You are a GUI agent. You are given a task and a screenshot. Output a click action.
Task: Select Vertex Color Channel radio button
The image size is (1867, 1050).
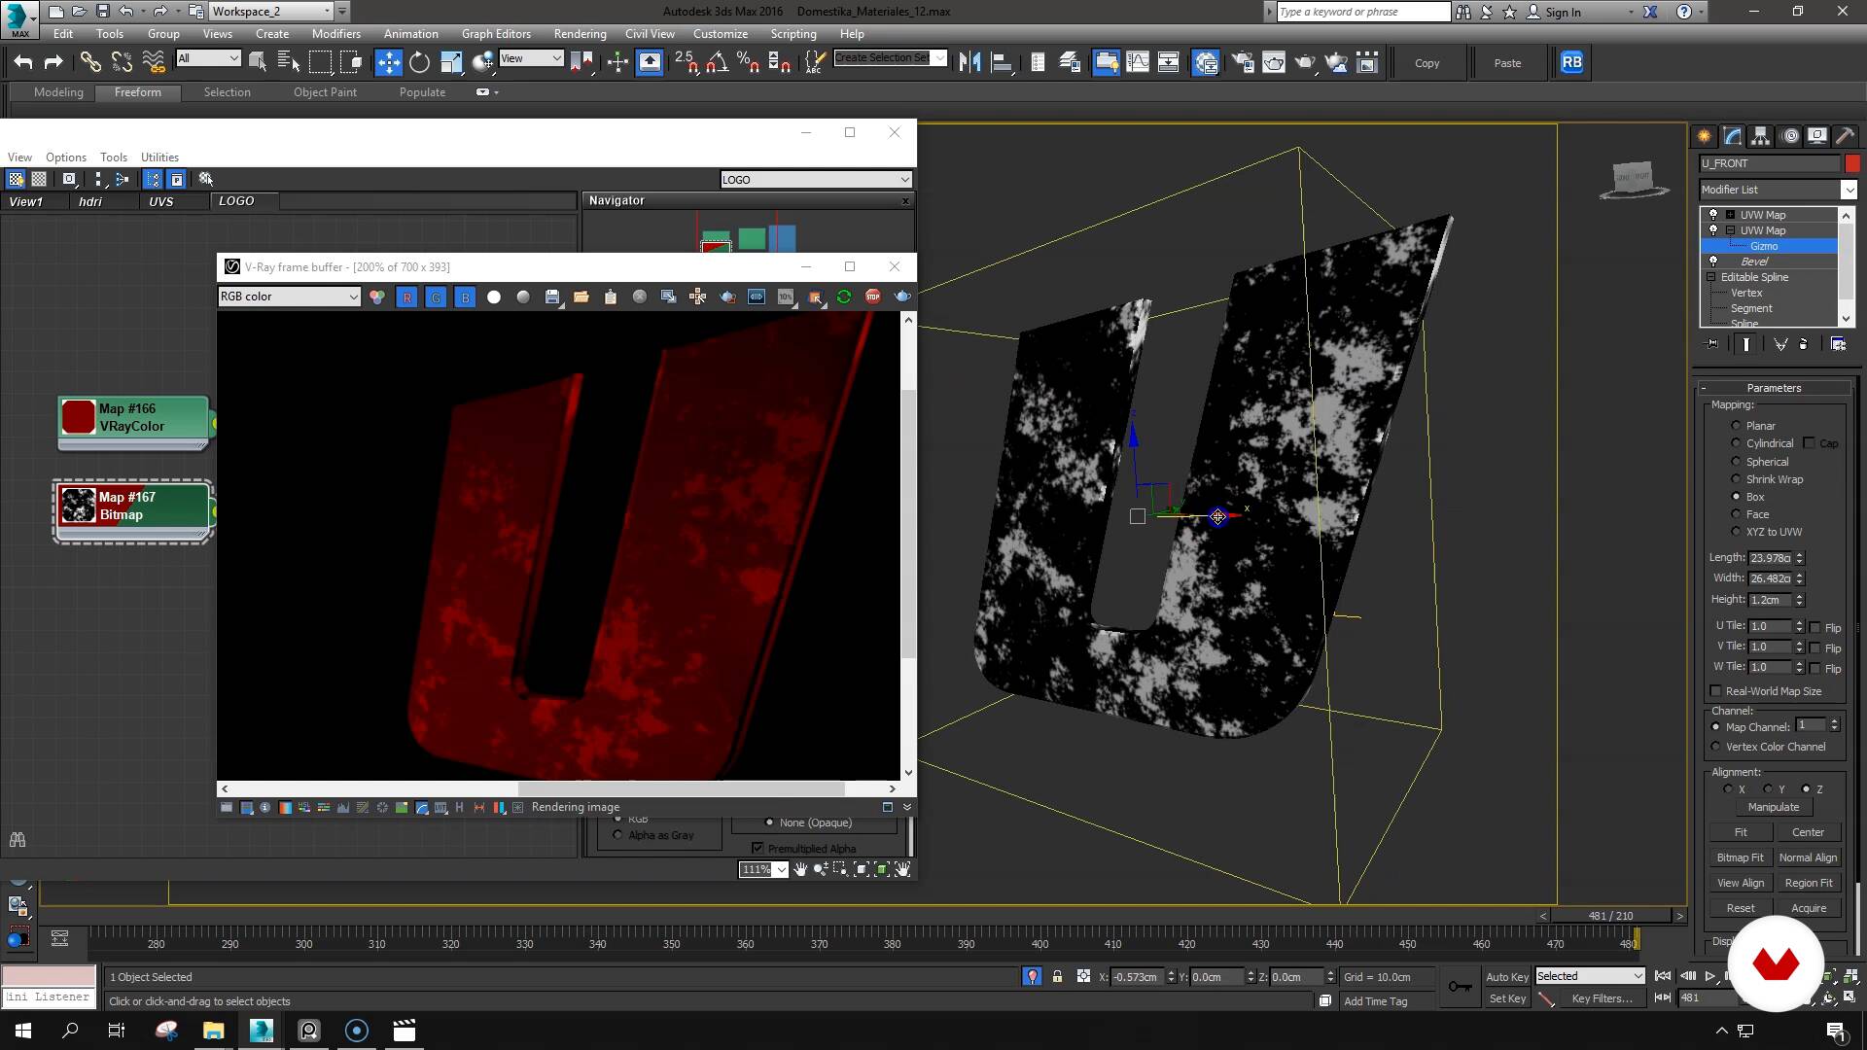click(x=1716, y=747)
